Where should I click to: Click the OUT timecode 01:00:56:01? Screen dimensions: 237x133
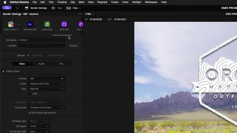pyautogui.click(x=120, y=19)
